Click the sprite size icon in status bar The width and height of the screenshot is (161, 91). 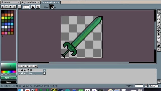24,86
